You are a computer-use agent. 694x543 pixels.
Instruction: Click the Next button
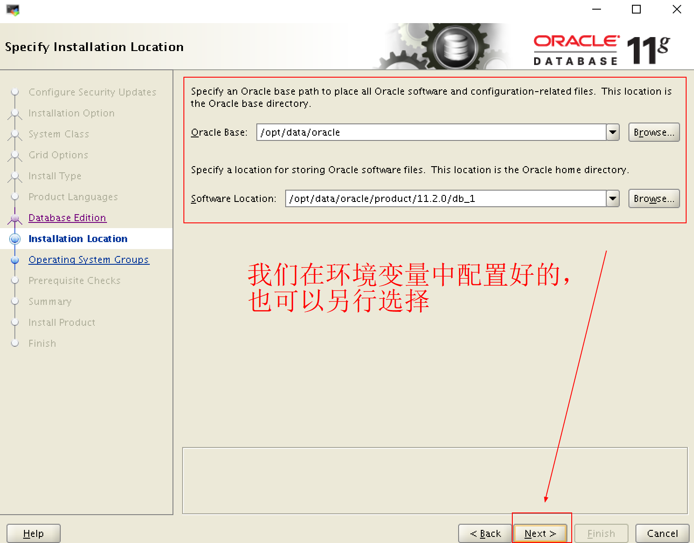pos(540,533)
